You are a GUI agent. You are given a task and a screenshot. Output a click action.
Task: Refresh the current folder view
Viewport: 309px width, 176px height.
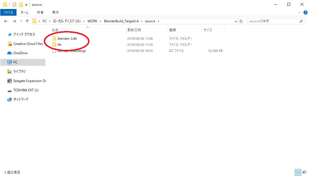point(241,21)
